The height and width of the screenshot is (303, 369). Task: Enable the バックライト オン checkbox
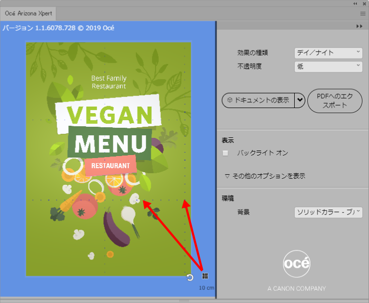tap(225, 153)
